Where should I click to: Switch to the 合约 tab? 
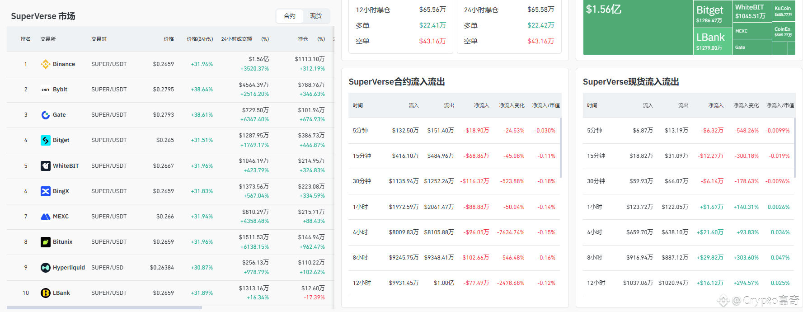tap(290, 16)
